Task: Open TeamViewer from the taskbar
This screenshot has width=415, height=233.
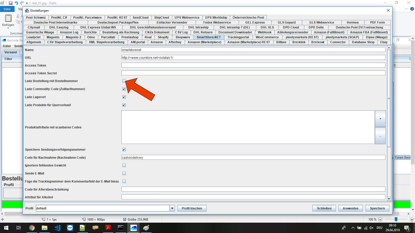Action: [x=70, y=228]
